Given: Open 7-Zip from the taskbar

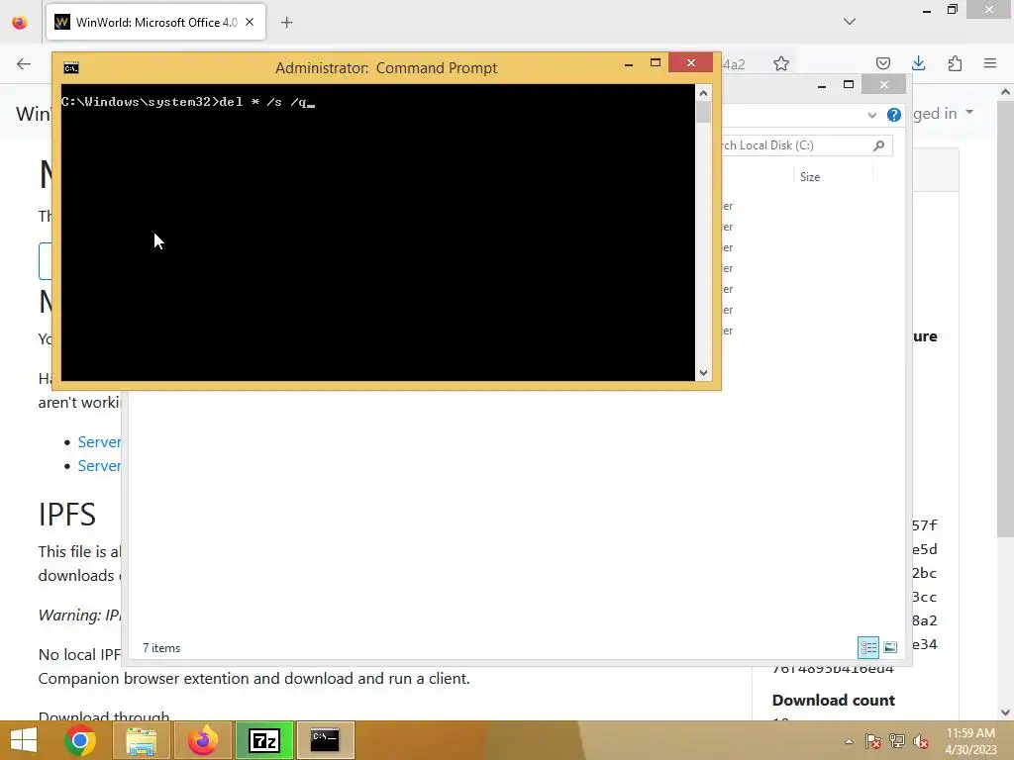Looking at the screenshot, I should (263, 740).
